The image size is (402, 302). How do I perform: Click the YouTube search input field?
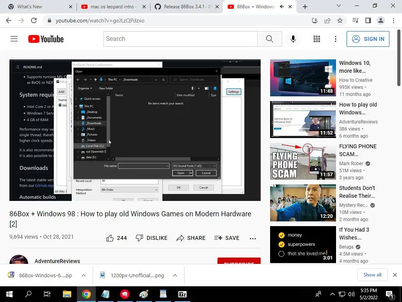(x=180, y=39)
